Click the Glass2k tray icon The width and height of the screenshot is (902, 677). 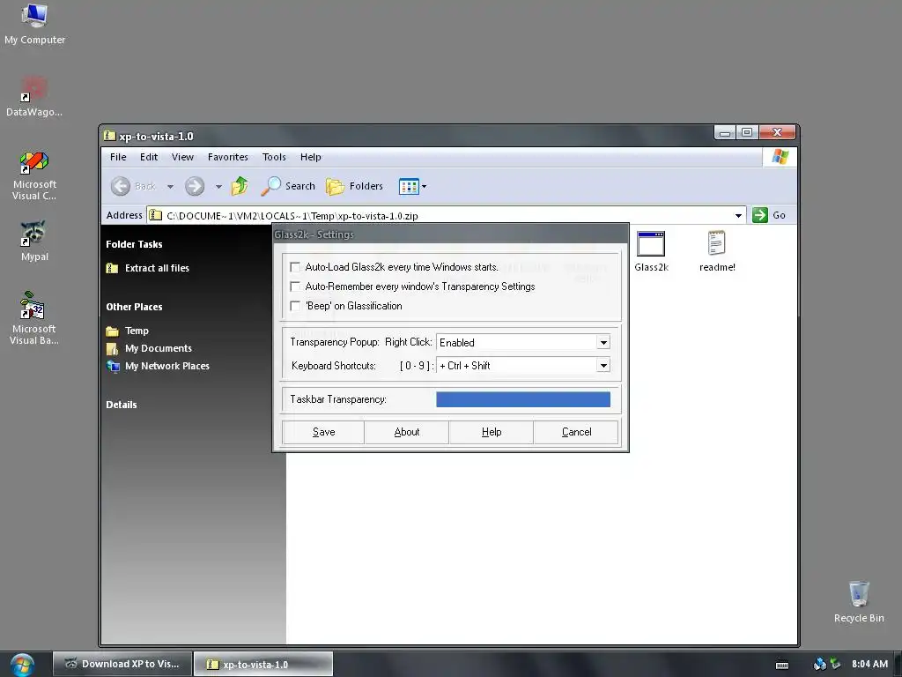pyautogui.click(x=820, y=665)
